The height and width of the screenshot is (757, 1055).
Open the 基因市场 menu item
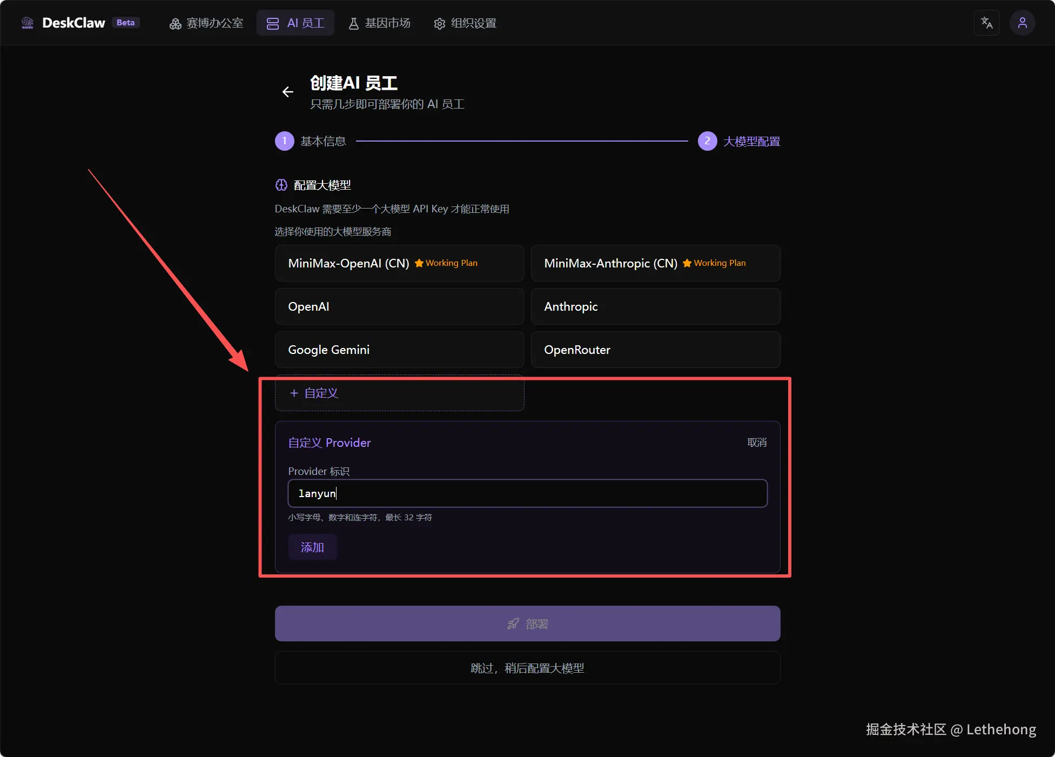(379, 23)
